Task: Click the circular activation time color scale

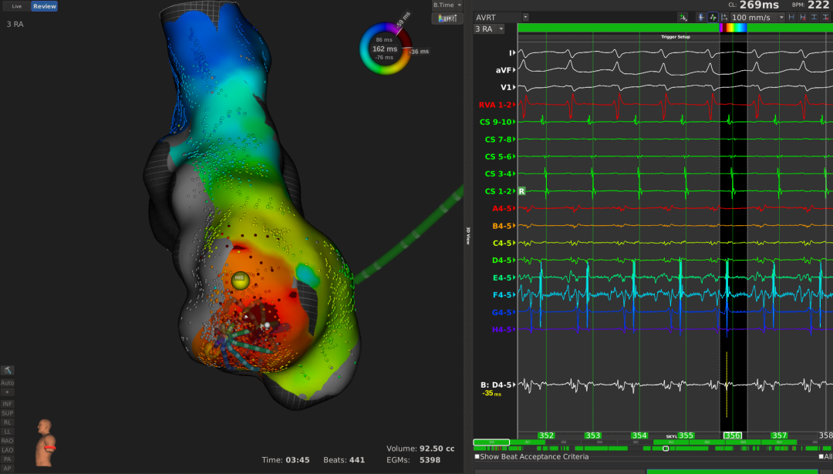Action: [386, 49]
